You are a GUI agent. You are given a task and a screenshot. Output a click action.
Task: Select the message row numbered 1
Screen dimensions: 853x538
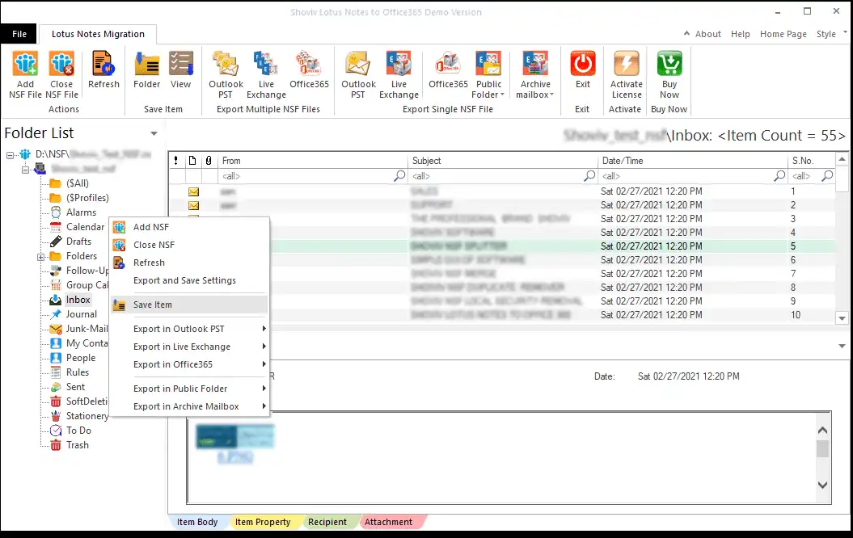pos(501,191)
